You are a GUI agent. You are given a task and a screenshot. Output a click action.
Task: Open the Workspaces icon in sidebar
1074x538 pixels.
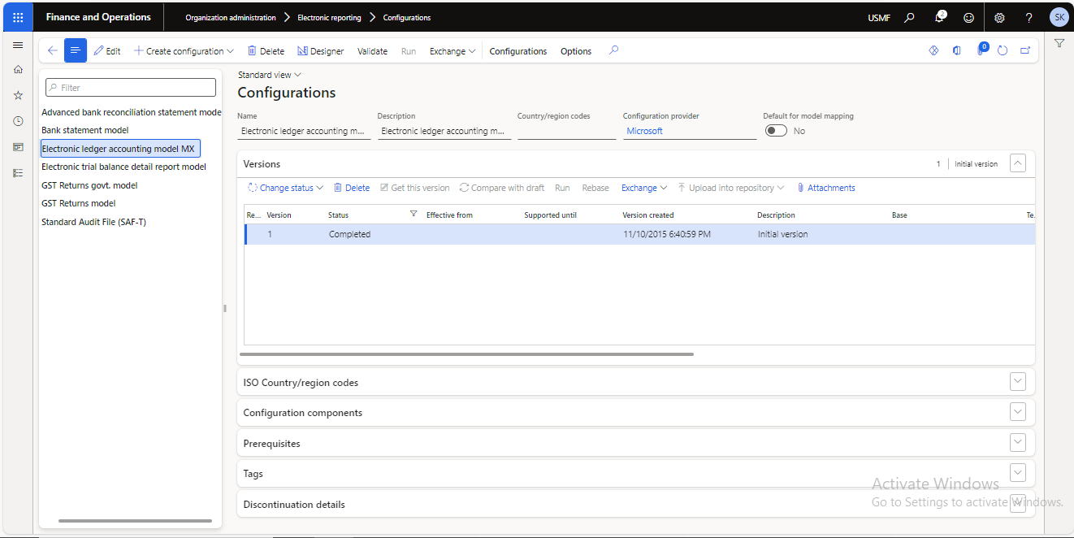point(18,147)
